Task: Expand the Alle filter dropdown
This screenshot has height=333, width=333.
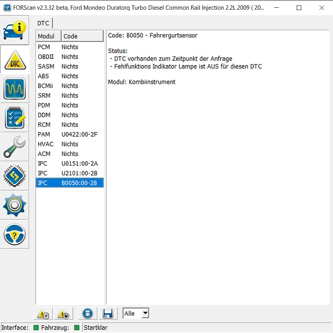Action: 145,313
